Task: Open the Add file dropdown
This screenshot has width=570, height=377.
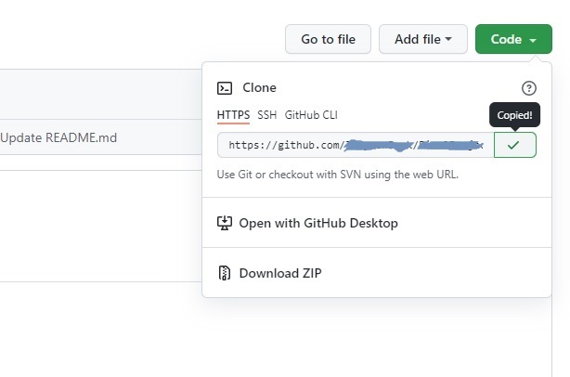Action: point(423,39)
